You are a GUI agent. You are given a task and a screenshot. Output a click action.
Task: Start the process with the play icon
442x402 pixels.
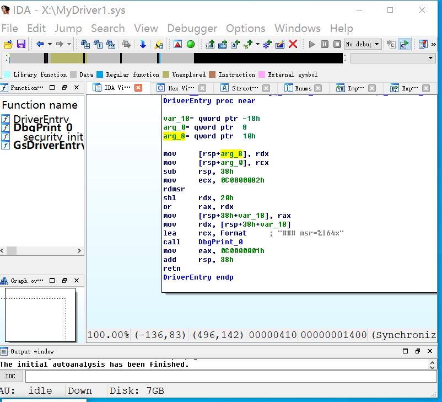coord(312,44)
